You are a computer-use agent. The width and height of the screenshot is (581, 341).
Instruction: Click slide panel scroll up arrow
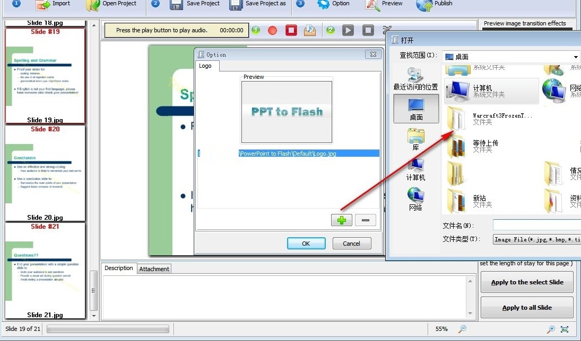[94, 25]
